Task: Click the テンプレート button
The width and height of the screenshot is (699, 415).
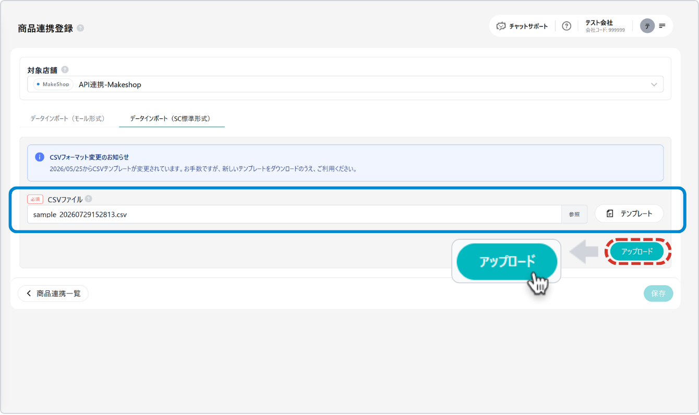Action: (629, 214)
